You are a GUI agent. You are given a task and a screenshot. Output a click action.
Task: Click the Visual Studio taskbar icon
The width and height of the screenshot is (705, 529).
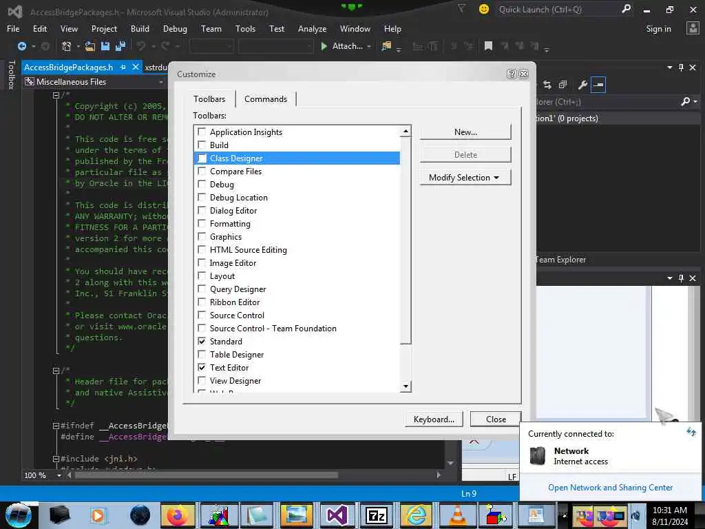(x=337, y=515)
